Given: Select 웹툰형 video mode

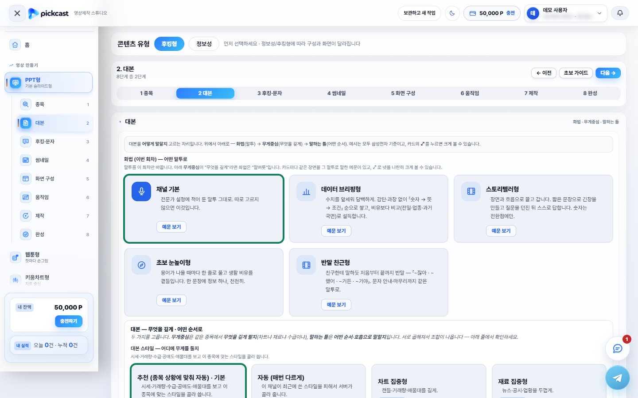Looking at the screenshot, I should [x=49, y=257].
